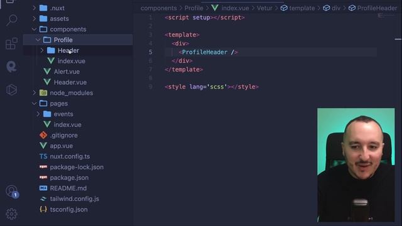Select the Header folder label
This screenshot has height=226, width=402.
pyautogui.click(x=68, y=50)
